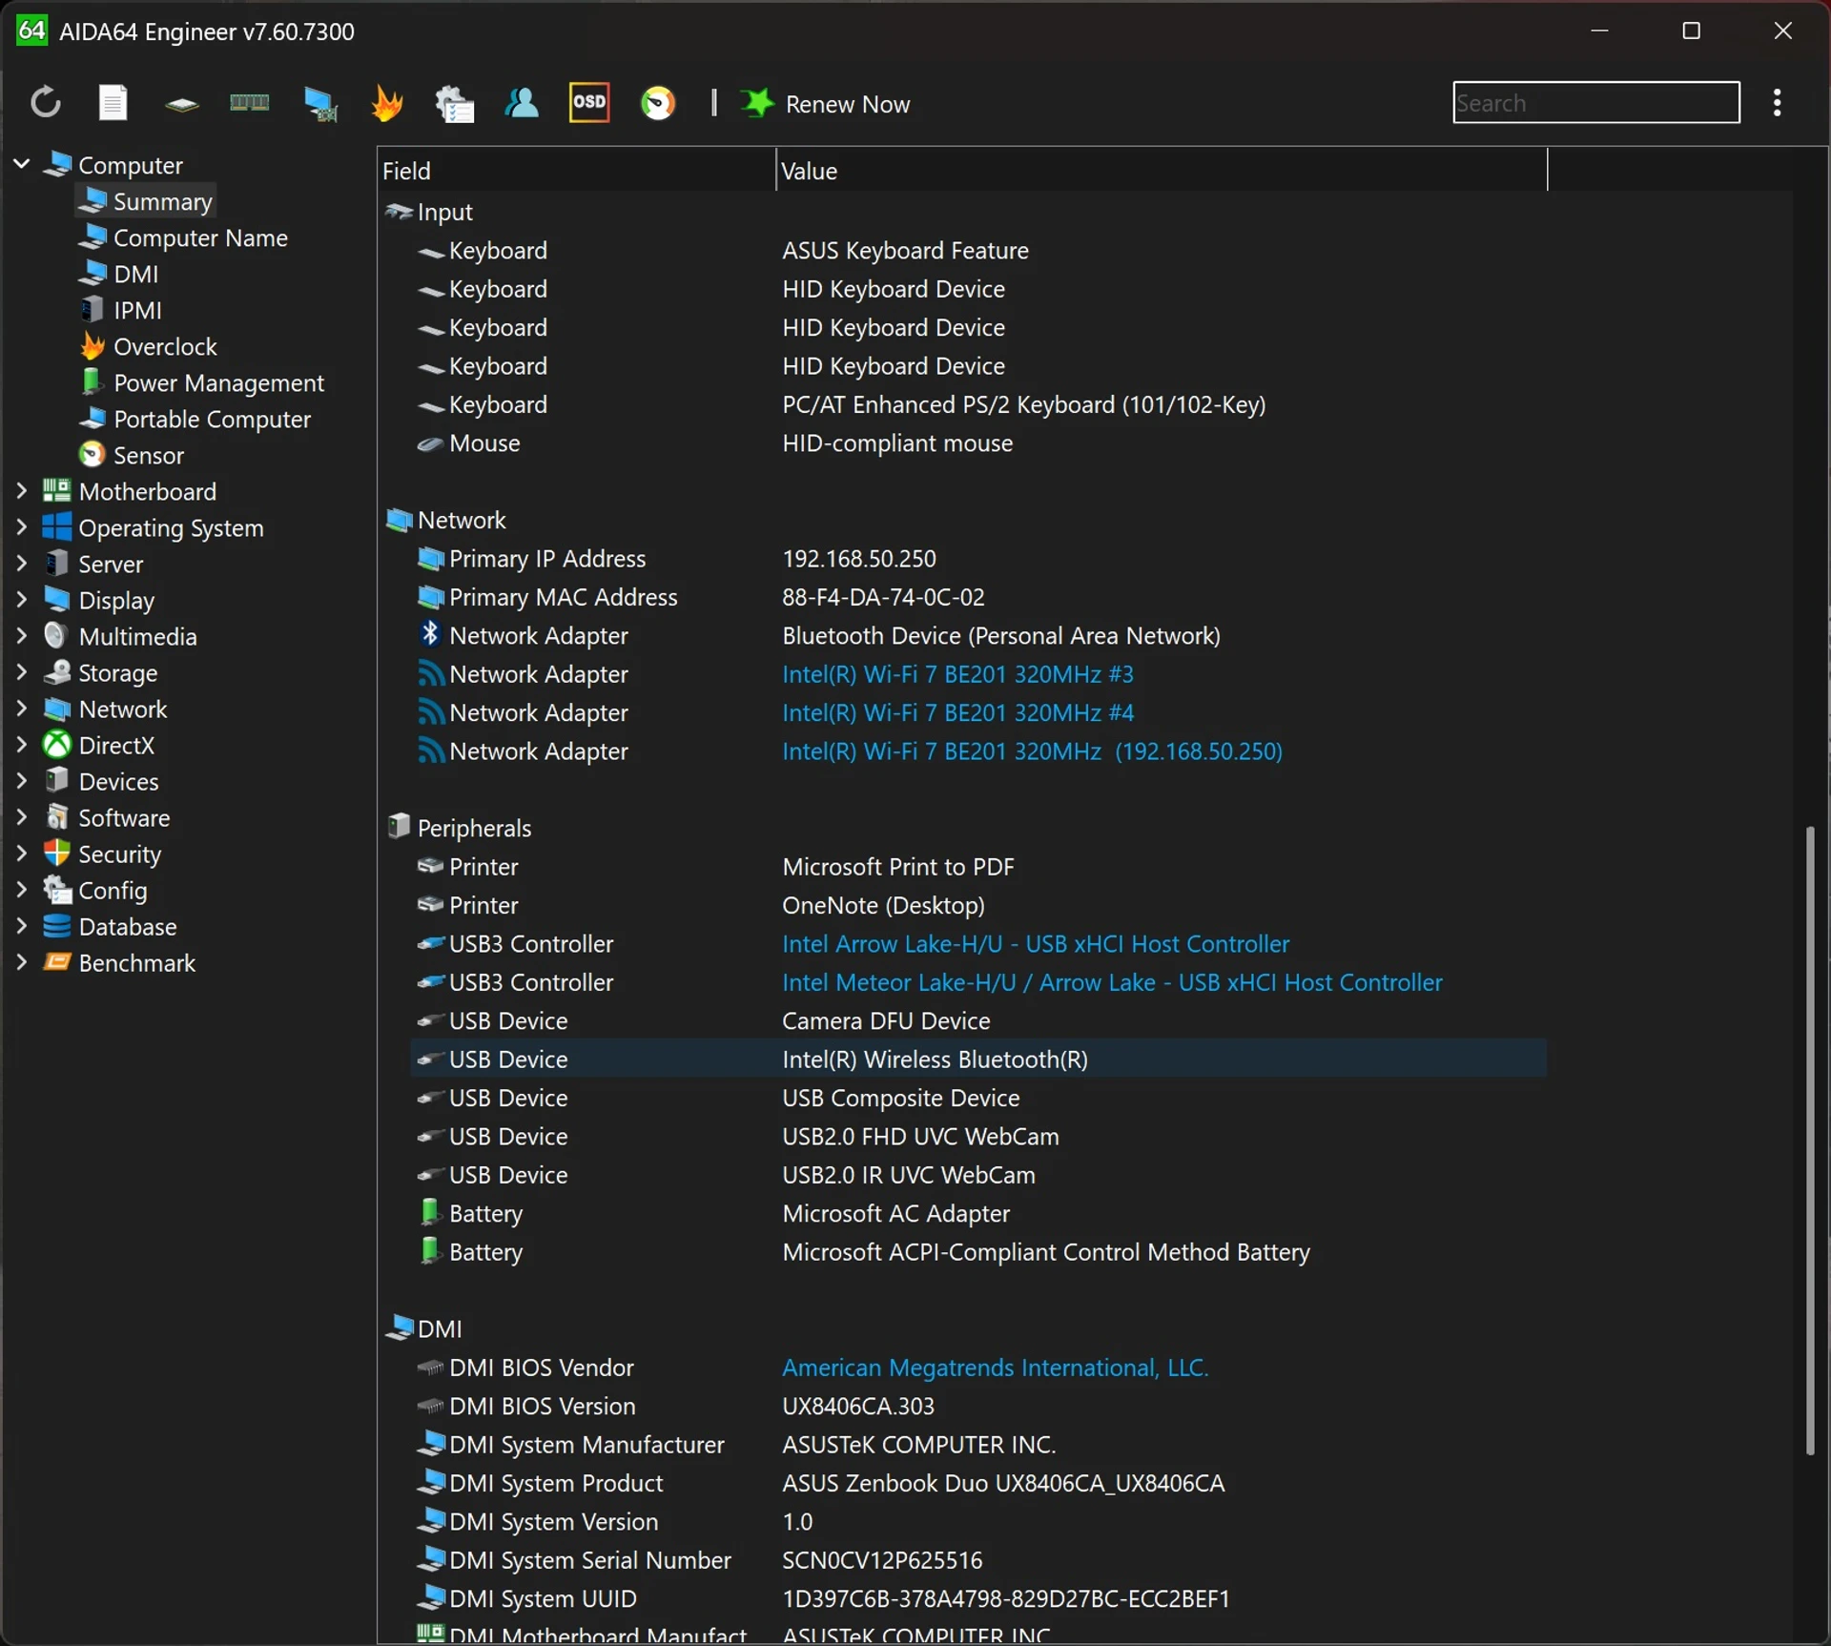Open American Megatrends International link

coord(995,1368)
